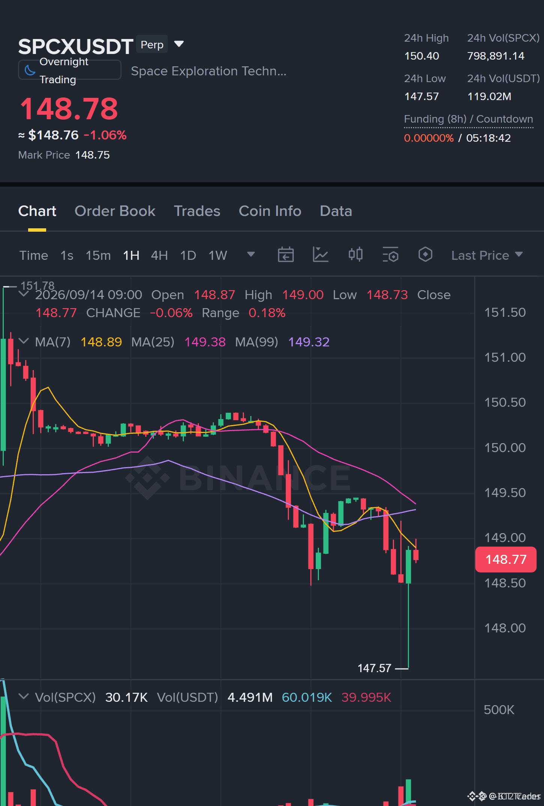Screen dimensions: 544x806
Task: Click the Overnight Trading moon icon
Action: tap(30, 70)
